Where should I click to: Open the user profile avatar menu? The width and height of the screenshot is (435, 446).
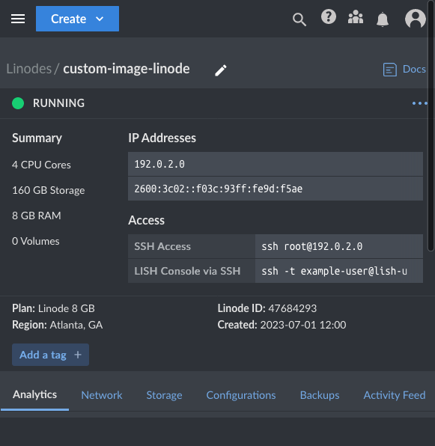click(415, 19)
